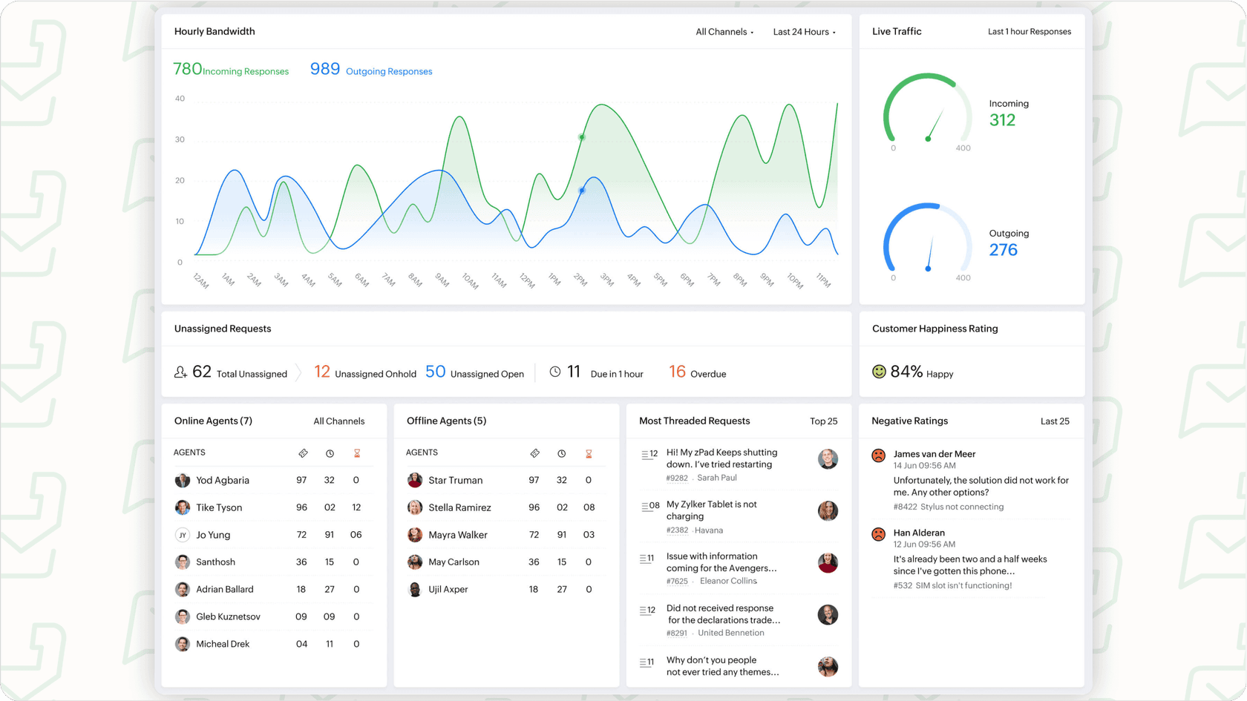
Task: Click the person icon beside Total Unassigned count
Action: pos(180,372)
